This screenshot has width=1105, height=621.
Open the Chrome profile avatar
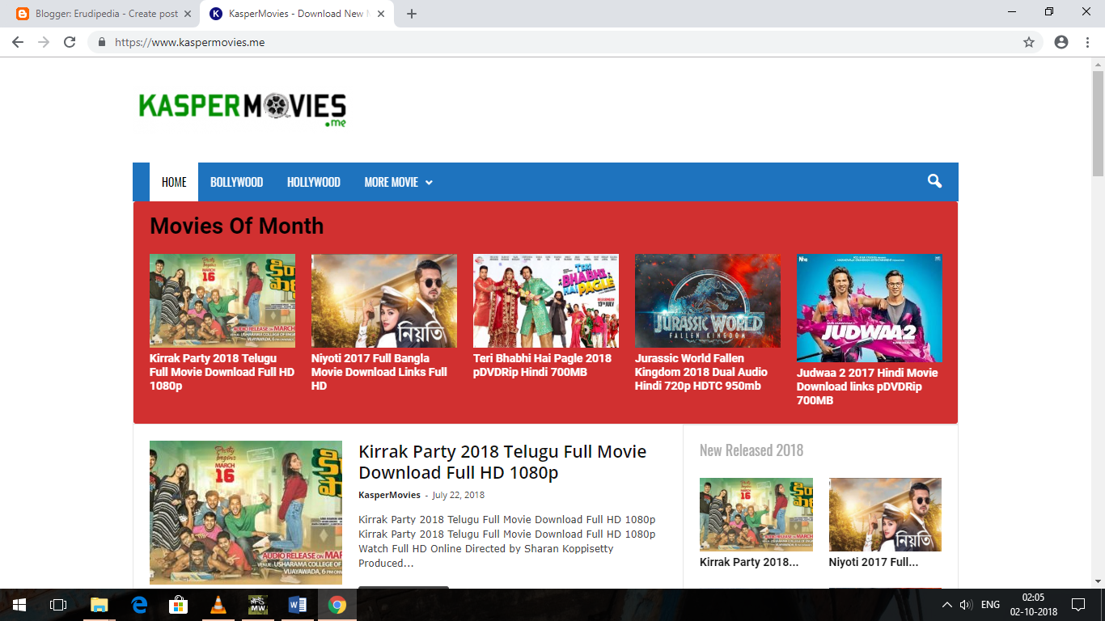(x=1061, y=42)
